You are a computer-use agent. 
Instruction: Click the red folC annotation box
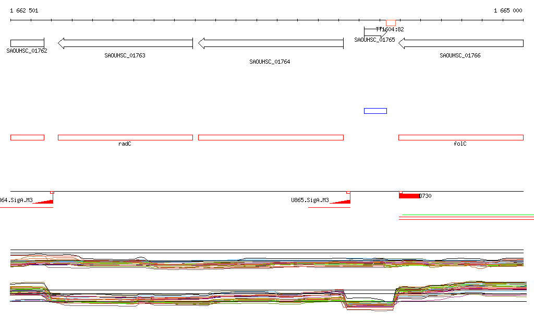(x=460, y=137)
